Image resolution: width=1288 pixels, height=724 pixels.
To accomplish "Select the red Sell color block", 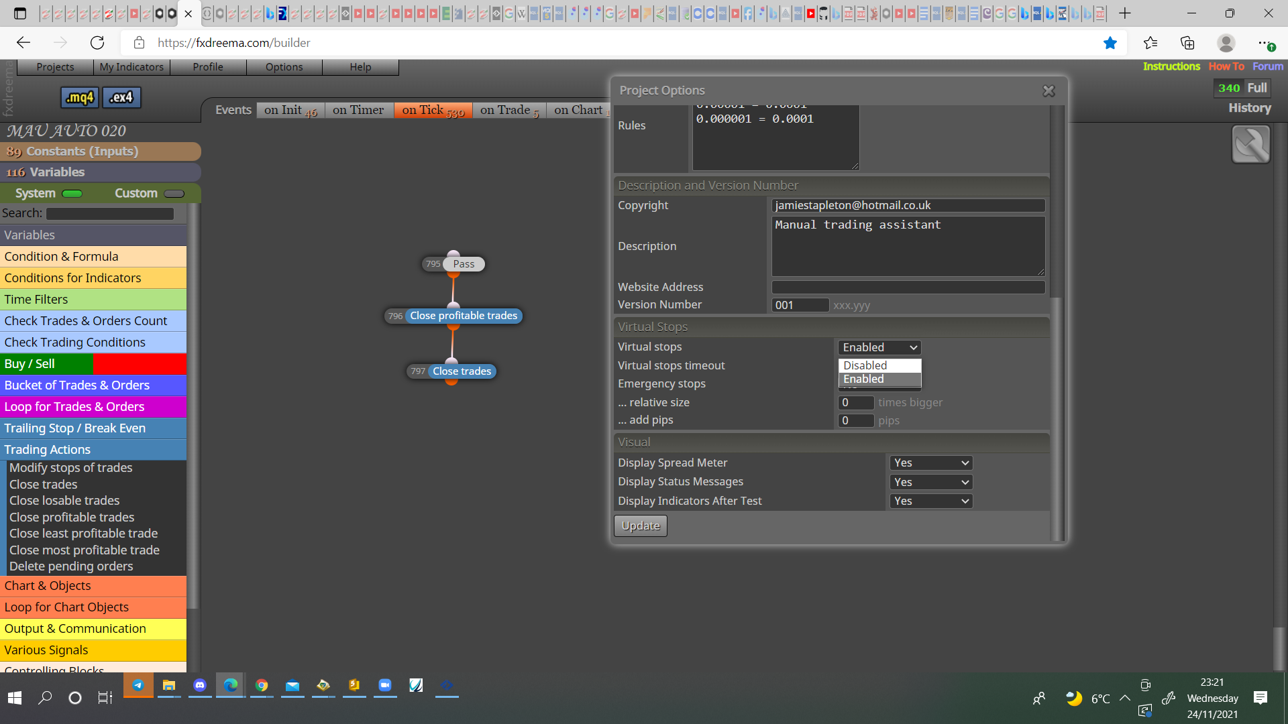I will coord(140,364).
